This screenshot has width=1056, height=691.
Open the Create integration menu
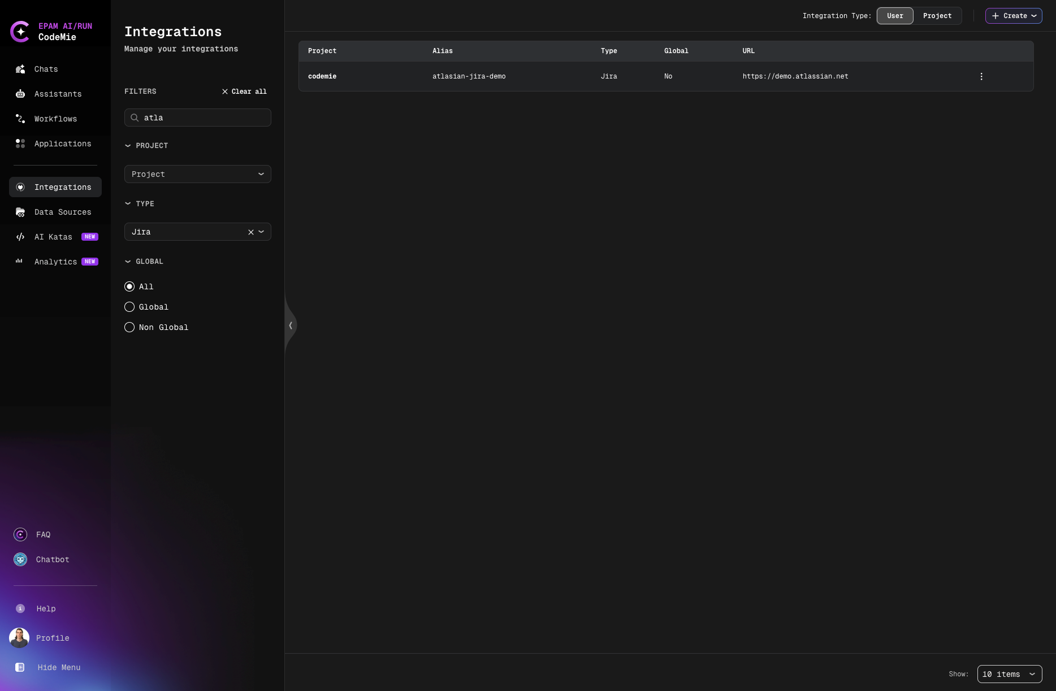pyautogui.click(x=1014, y=16)
